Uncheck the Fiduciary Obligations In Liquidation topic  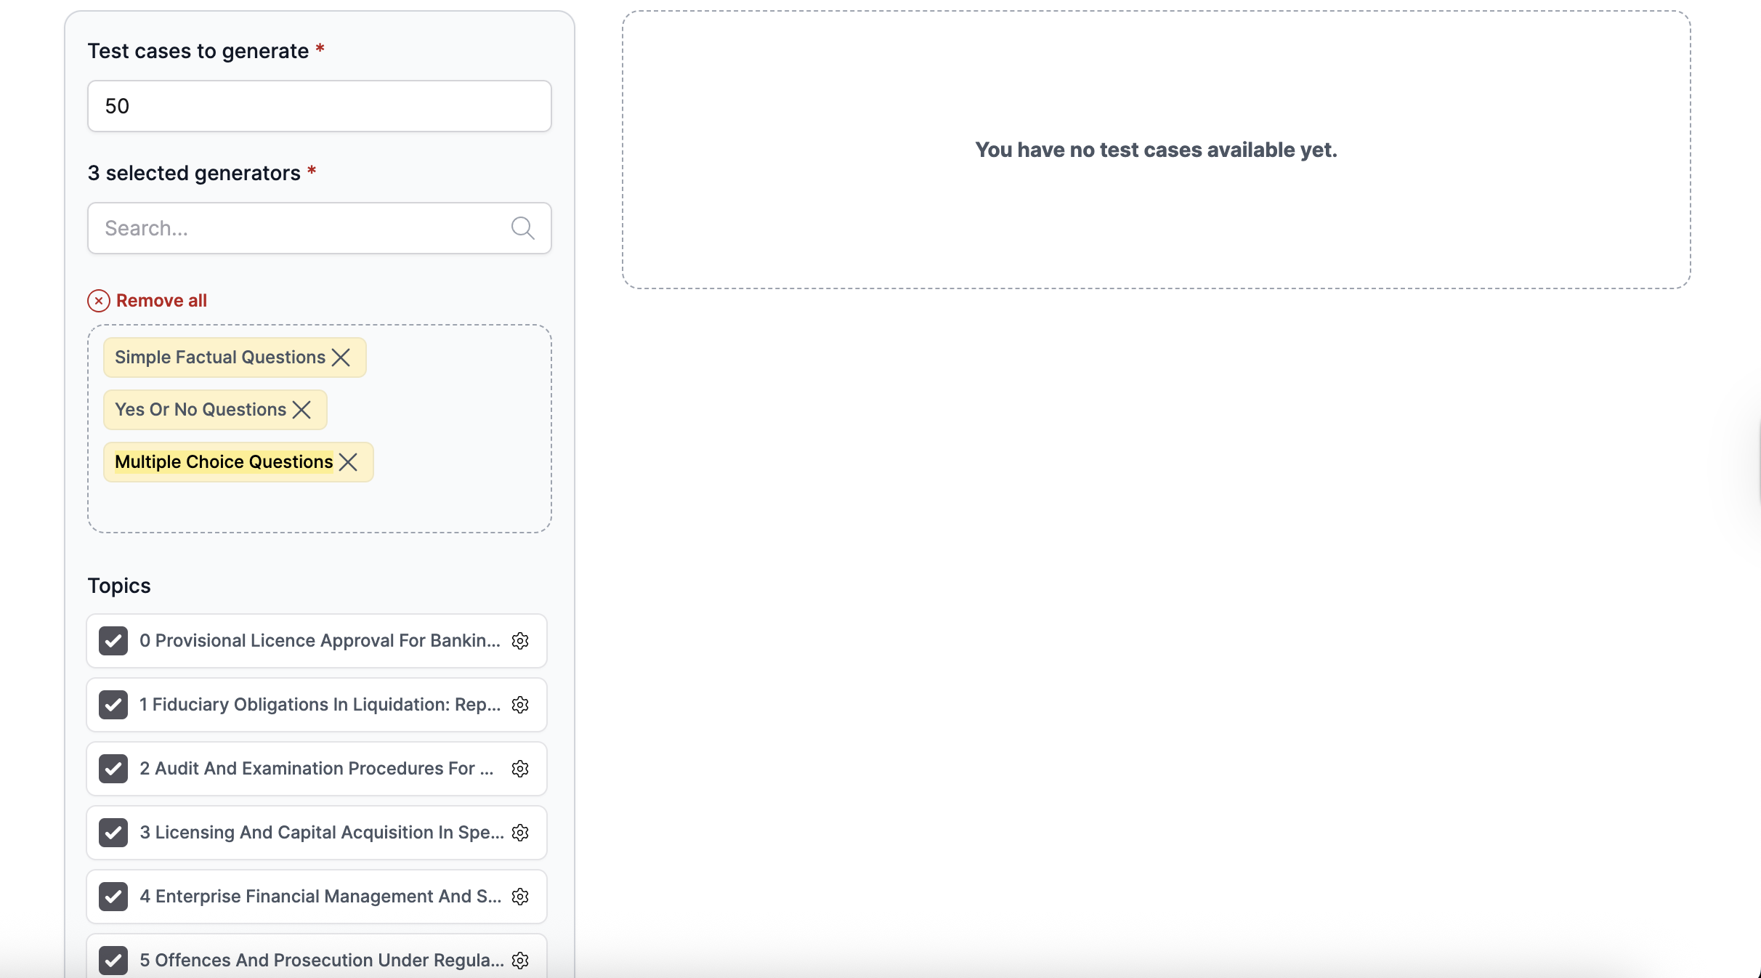[x=113, y=705]
